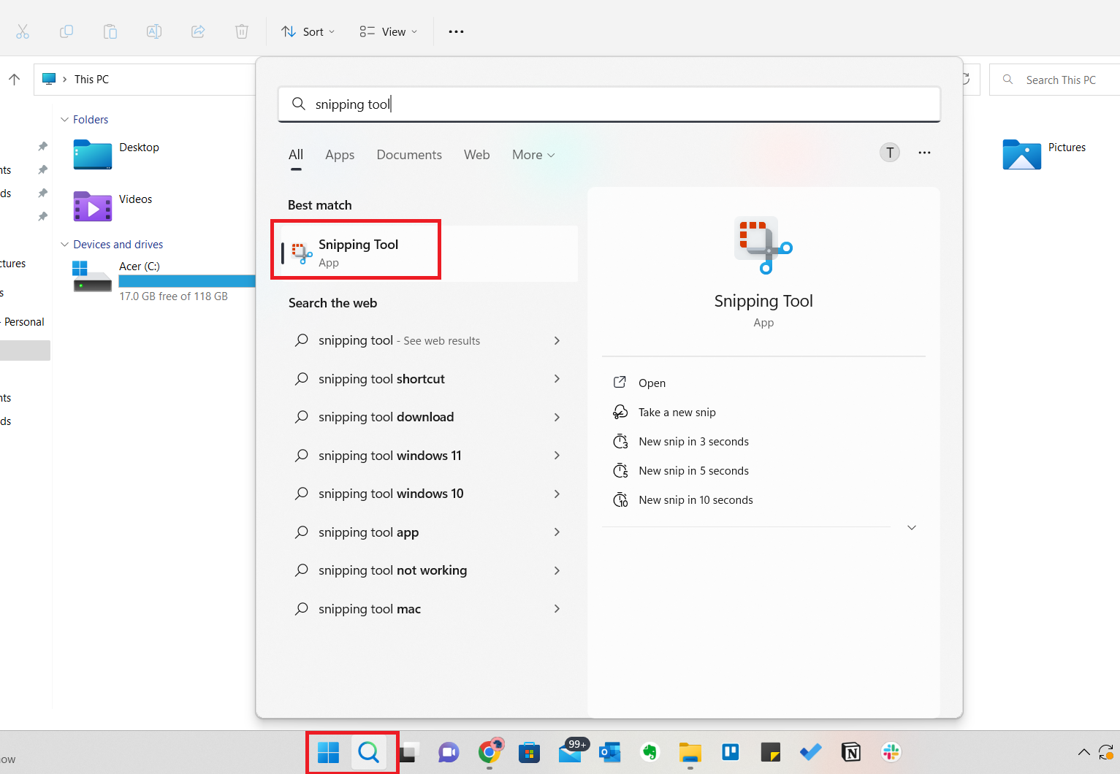Viewport: 1120px width, 774px height.
Task: Open Slack from the taskbar
Action: [x=891, y=752]
